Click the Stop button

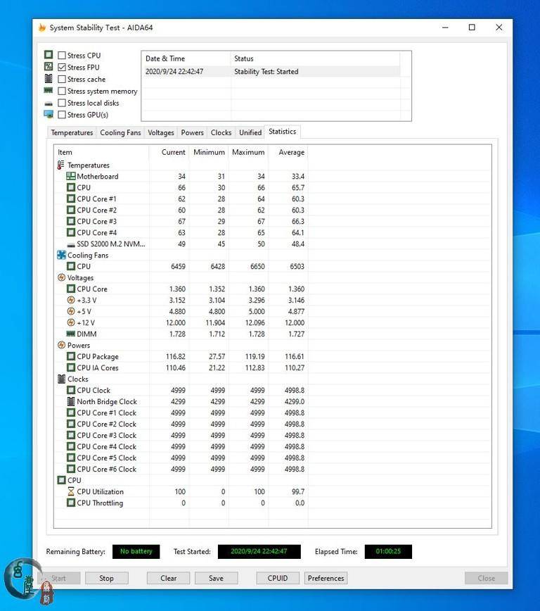pyautogui.click(x=106, y=579)
